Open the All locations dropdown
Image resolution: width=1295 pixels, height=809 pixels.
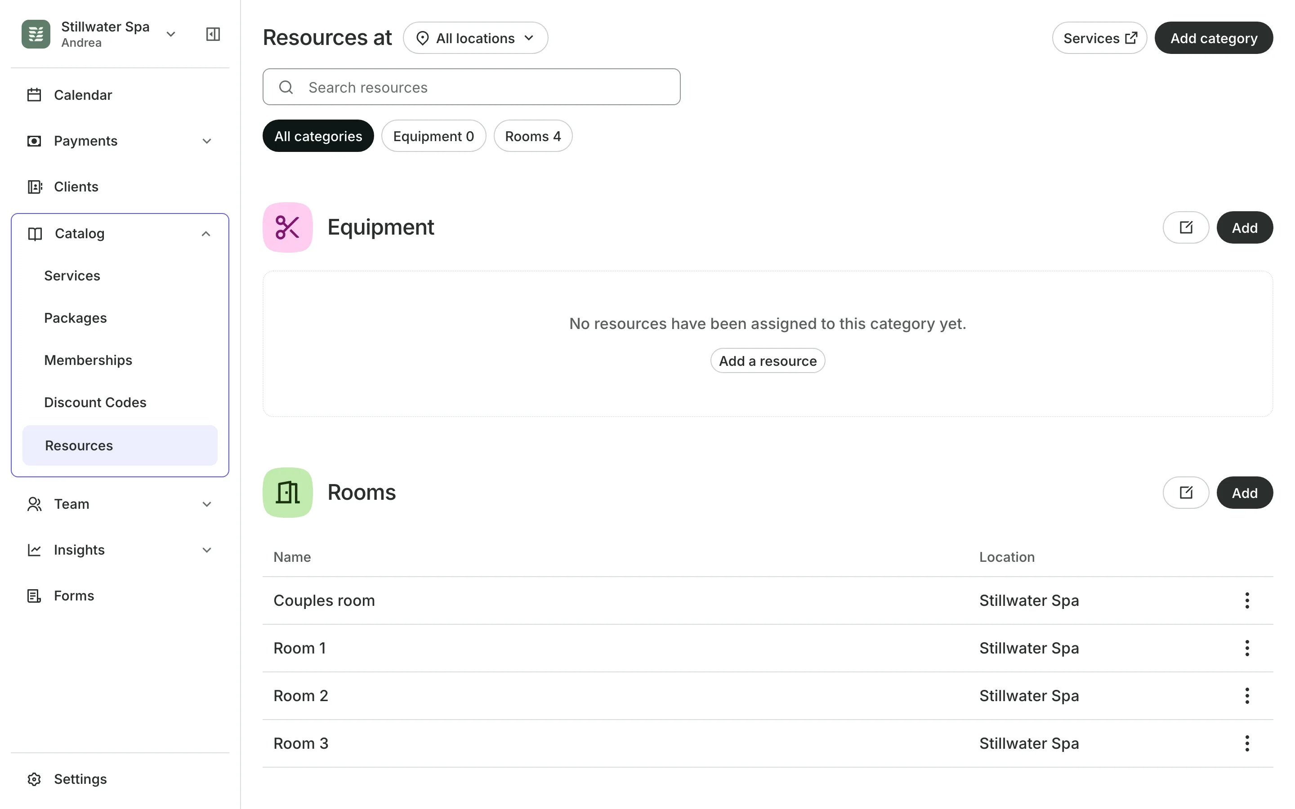click(x=475, y=38)
